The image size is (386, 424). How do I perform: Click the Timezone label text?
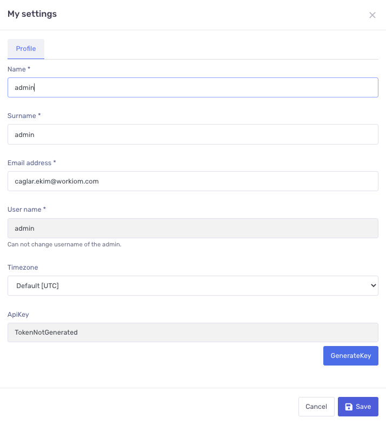[23, 268]
